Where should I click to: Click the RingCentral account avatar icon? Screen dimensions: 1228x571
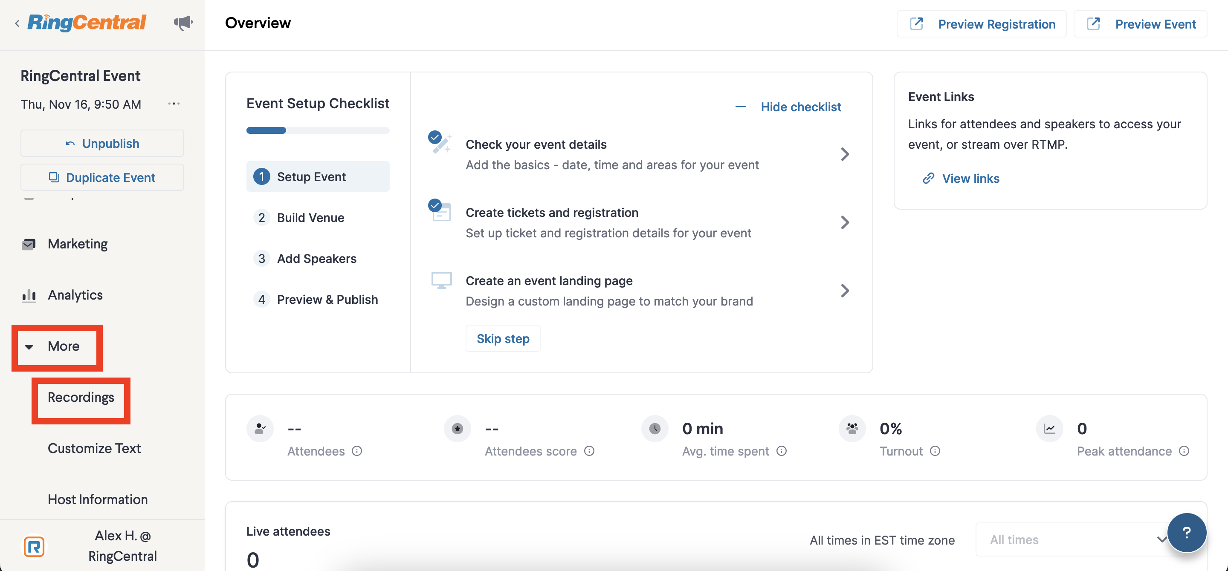(x=34, y=546)
